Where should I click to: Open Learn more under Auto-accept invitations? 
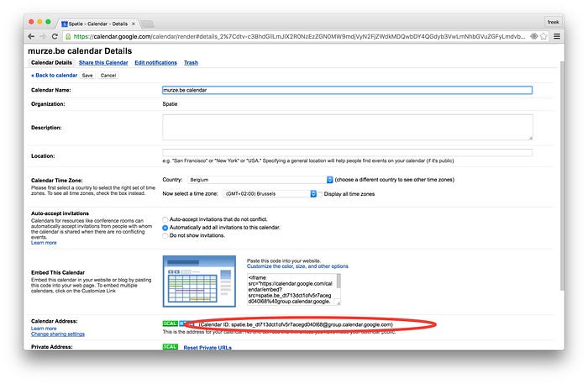tap(44, 243)
